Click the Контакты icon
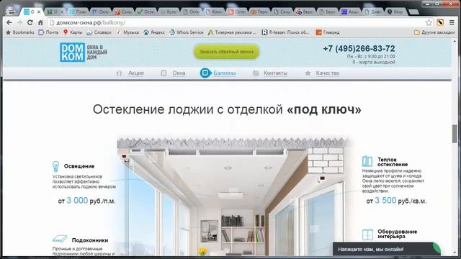Screen dimensions: 461x259 pyautogui.click(x=256, y=73)
